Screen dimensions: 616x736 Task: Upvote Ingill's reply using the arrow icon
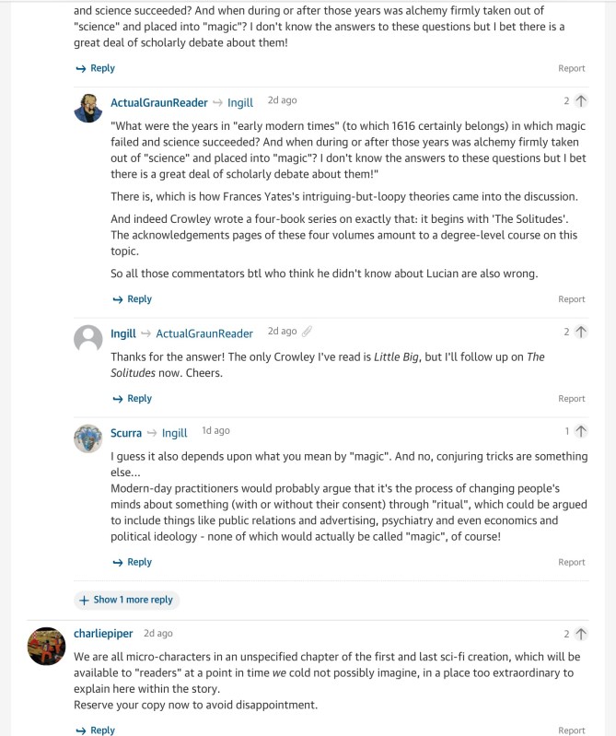point(581,332)
